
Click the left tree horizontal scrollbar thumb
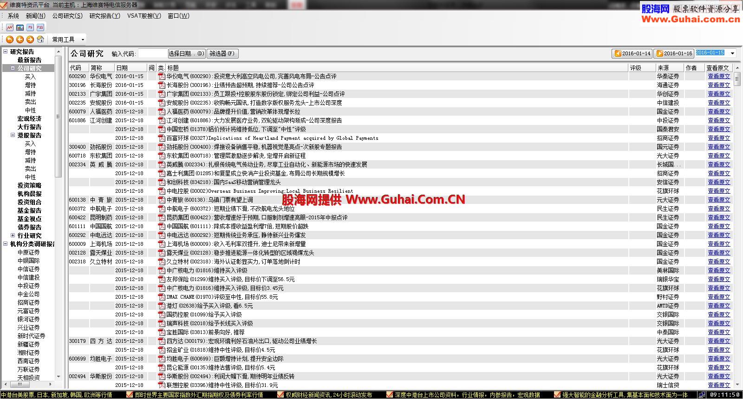pyautogui.click(x=20, y=385)
